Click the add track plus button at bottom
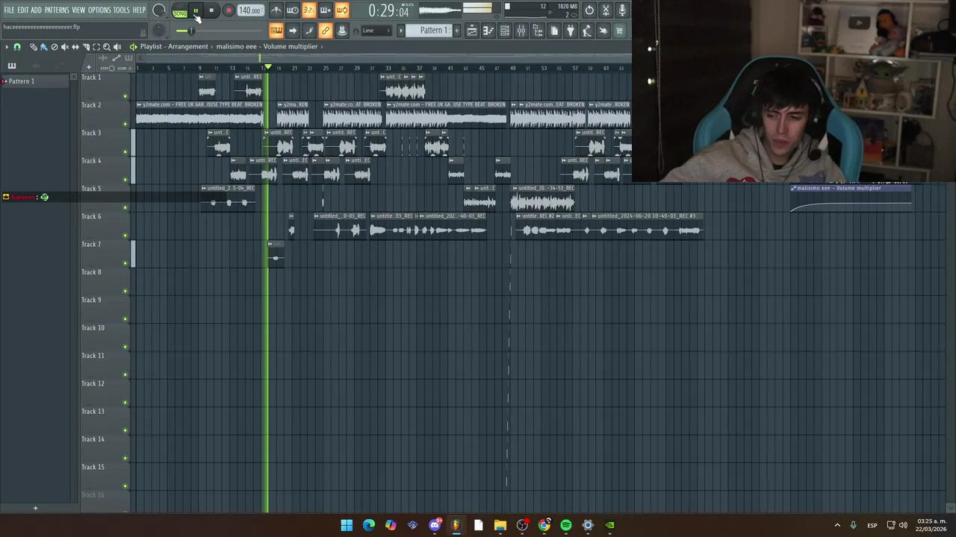Screen dimensions: 956x537 click(35, 508)
